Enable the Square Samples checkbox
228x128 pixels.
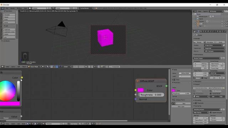point(211,112)
